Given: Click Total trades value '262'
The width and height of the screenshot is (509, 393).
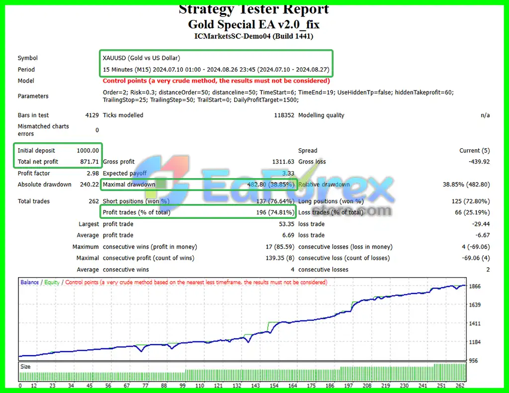Looking at the screenshot, I should [x=93, y=201].
